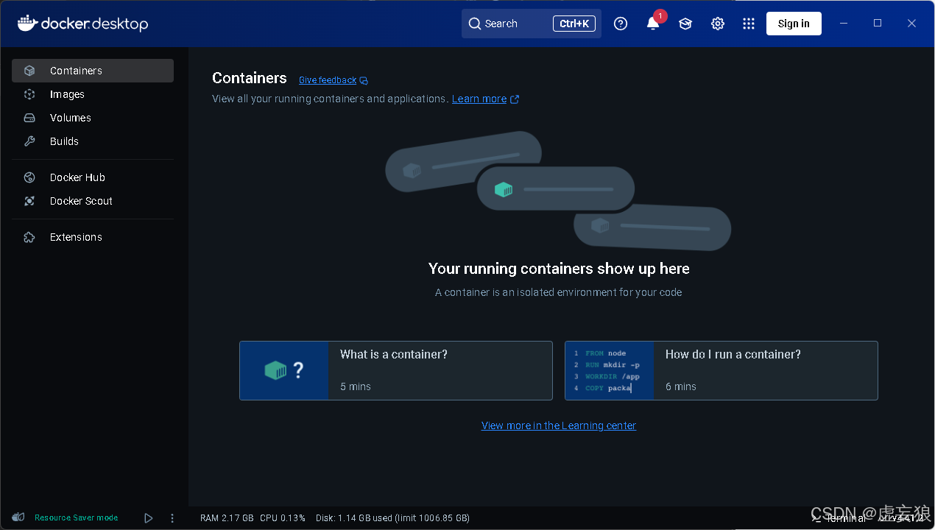Click the Docker Scout icon

29,201
